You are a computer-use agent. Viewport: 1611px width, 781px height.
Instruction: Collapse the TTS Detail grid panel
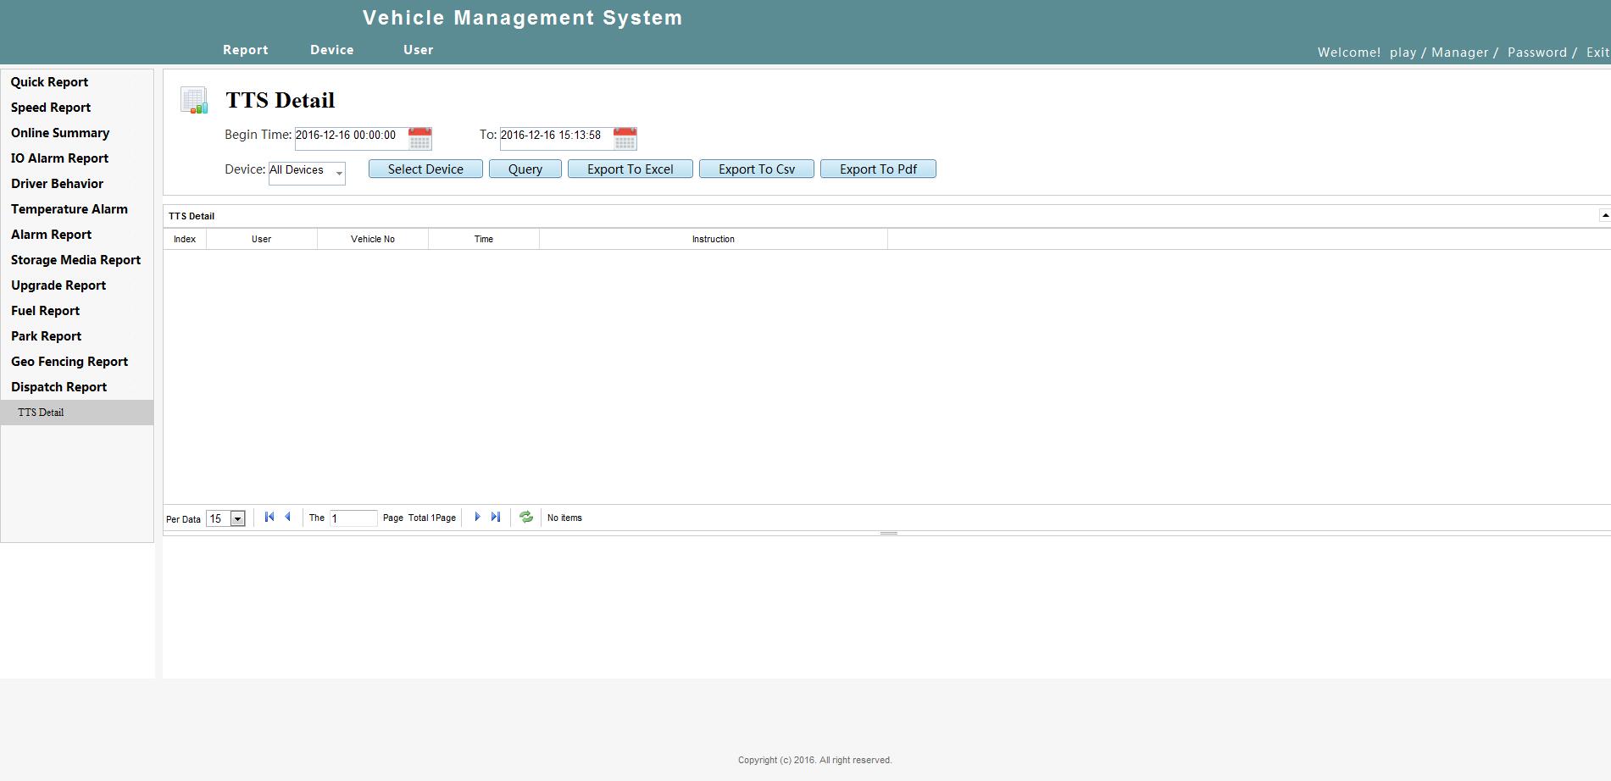click(x=1604, y=215)
